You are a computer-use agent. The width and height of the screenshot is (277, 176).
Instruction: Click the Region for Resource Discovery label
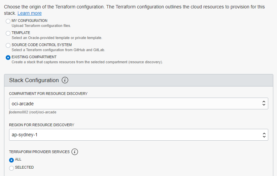tap(42, 125)
